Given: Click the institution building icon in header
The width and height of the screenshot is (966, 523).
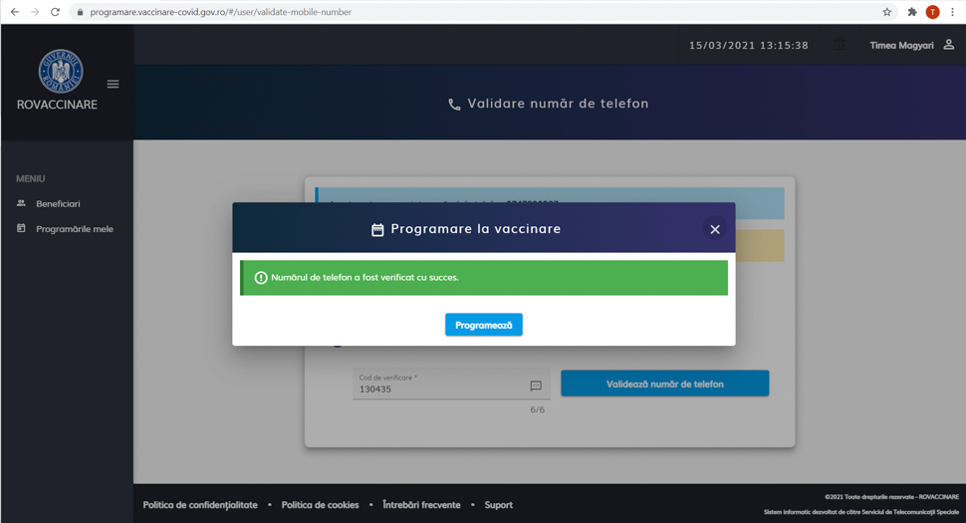Looking at the screenshot, I should click(840, 45).
